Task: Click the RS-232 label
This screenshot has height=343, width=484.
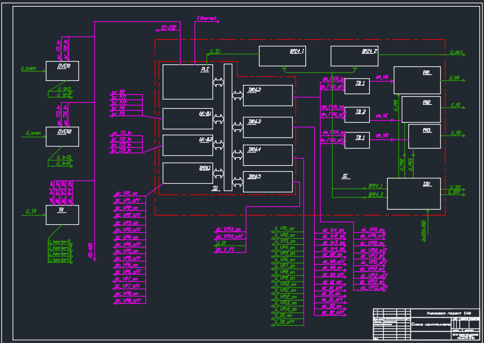Action: [169, 28]
